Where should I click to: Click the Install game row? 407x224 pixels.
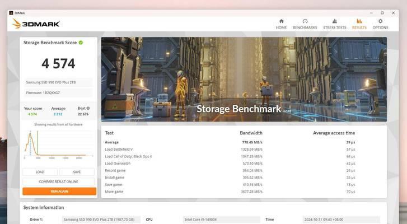[230, 178]
